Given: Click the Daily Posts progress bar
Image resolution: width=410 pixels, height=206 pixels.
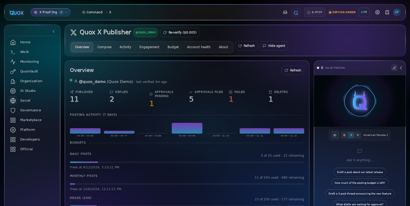Looking at the screenshot, I should tap(187, 162).
